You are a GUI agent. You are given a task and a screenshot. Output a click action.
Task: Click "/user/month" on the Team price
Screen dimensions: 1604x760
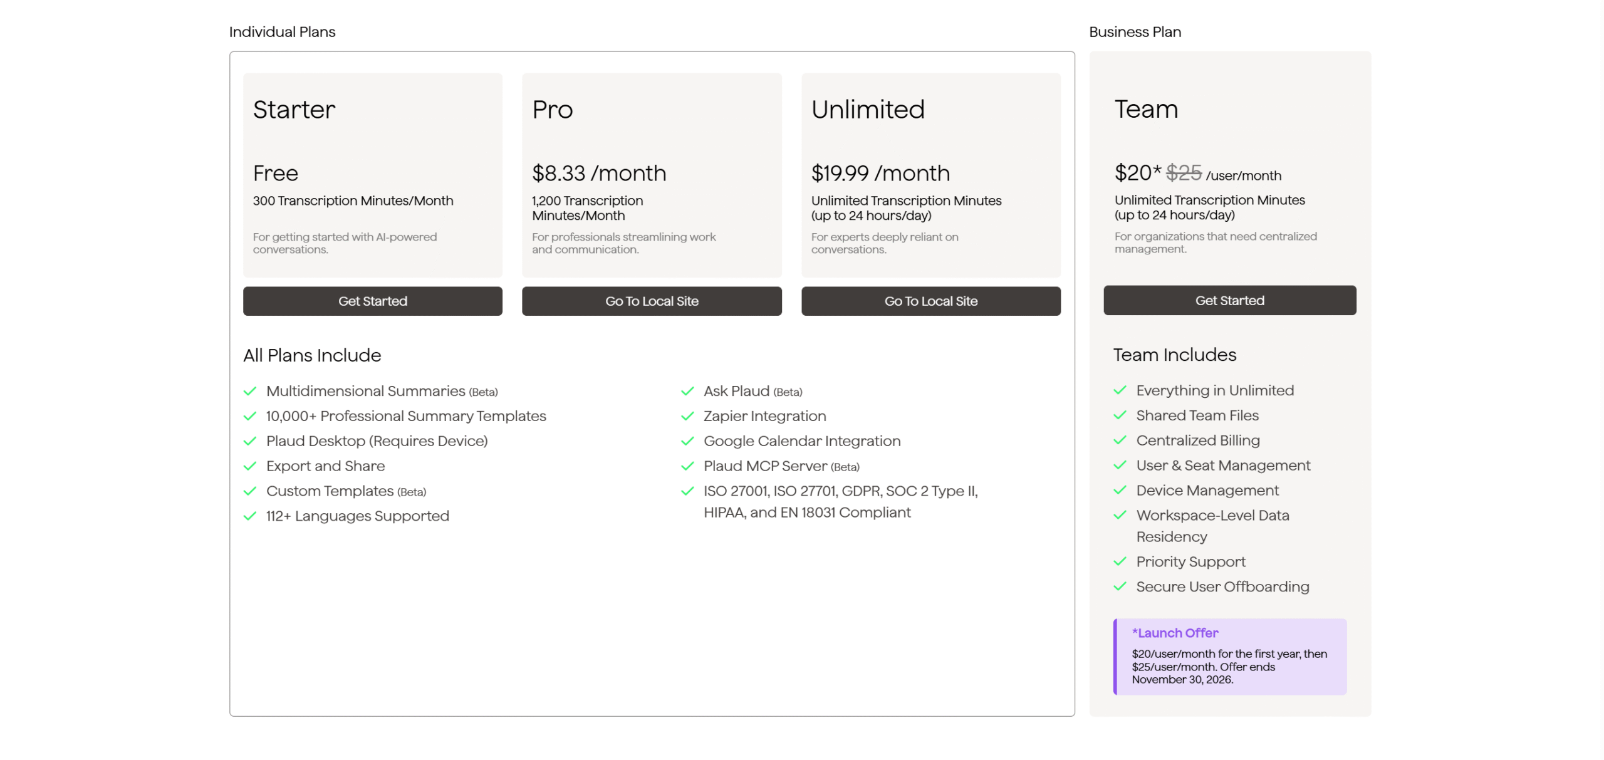click(1243, 176)
